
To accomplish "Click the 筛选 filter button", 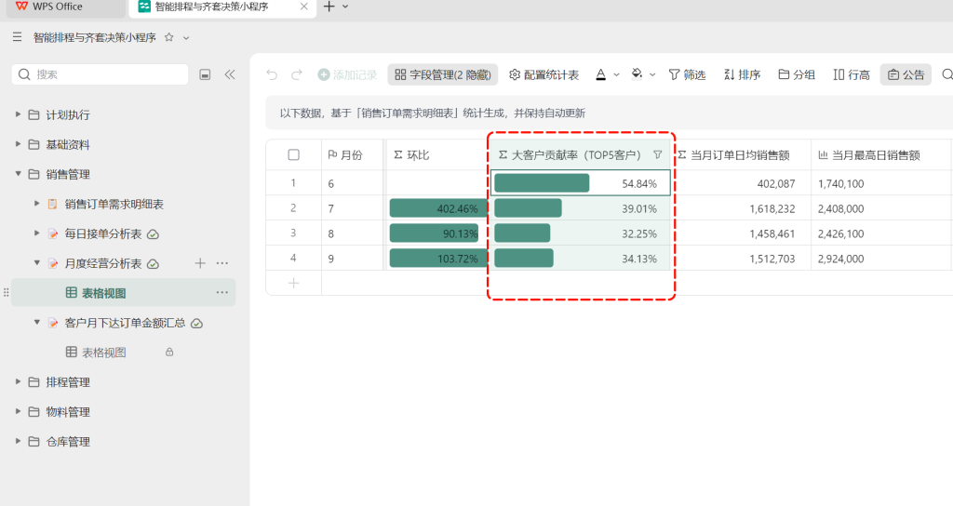I will click(687, 74).
